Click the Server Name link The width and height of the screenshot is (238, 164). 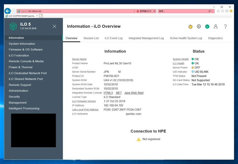79,59
